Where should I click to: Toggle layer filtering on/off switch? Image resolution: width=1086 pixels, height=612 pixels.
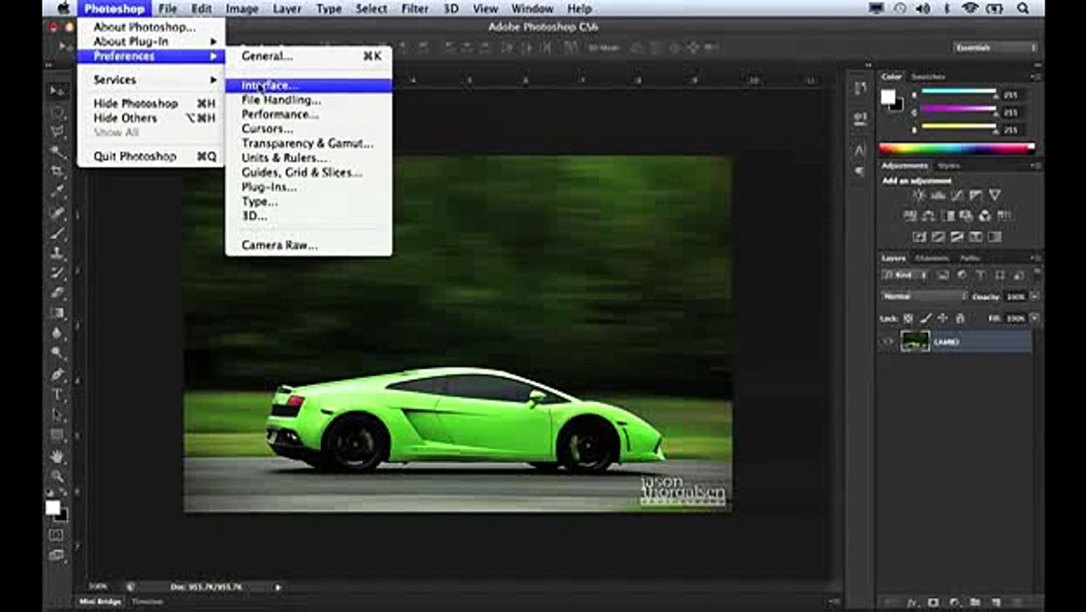click(1037, 275)
